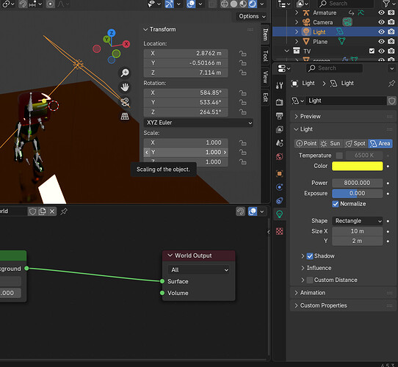Switch to the View sidebar tab

point(265,77)
